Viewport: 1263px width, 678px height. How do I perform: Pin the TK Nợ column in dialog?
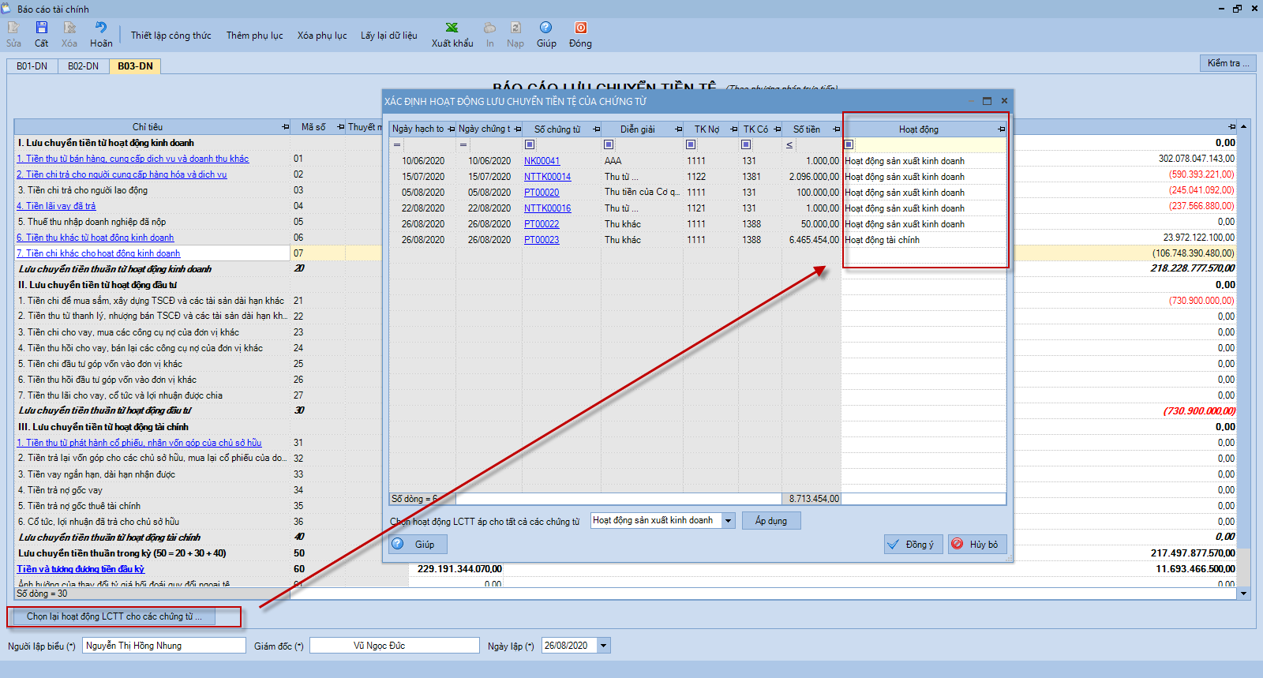[x=733, y=129]
